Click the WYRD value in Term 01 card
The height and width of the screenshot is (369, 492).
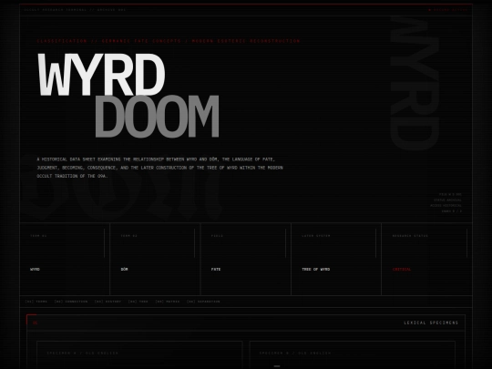click(35, 269)
